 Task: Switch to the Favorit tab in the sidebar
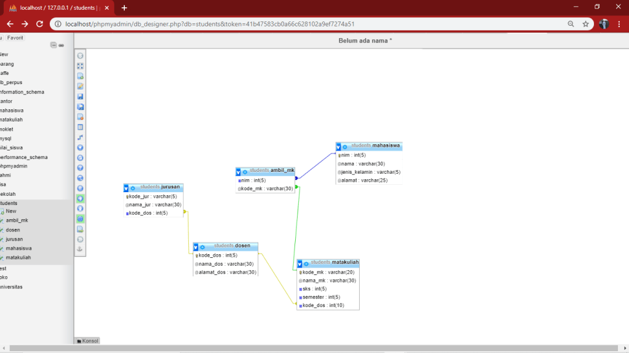pyautogui.click(x=15, y=38)
